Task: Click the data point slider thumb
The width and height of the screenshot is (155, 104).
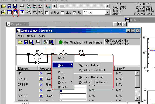Action: 62,6
